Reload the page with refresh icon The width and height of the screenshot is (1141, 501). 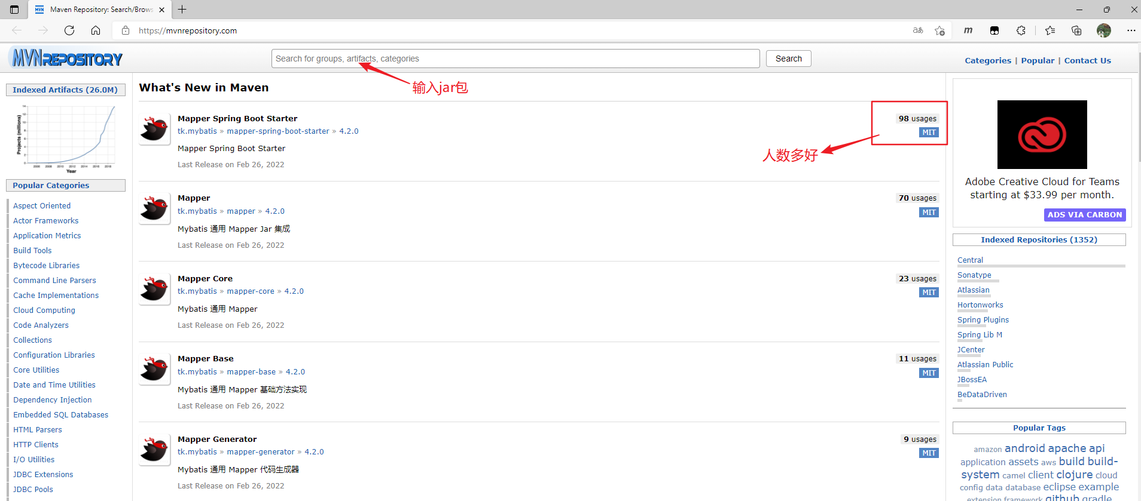69,30
